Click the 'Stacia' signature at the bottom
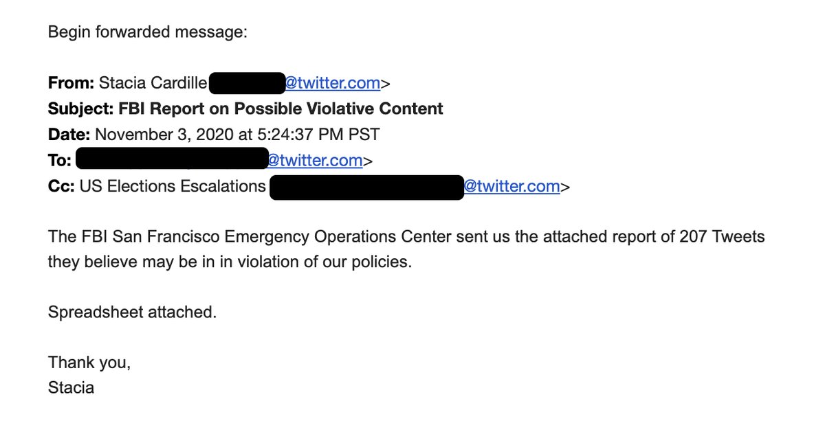This screenshot has width=825, height=421. [x=71, y=388]
